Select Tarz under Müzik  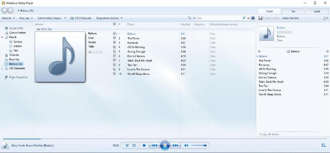tap(14, 50)
